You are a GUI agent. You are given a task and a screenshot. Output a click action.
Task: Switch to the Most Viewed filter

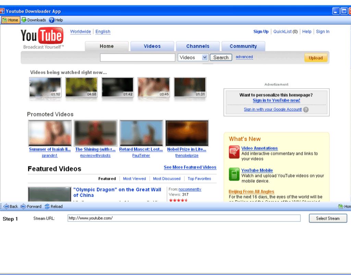(x=134, y=178)
